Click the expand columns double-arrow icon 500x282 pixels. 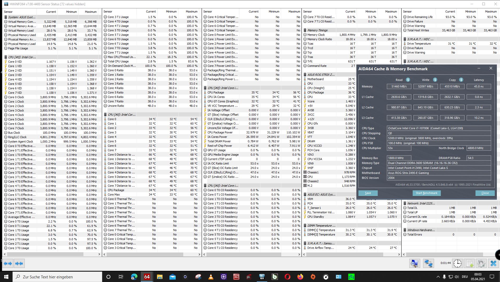point(8,263)
